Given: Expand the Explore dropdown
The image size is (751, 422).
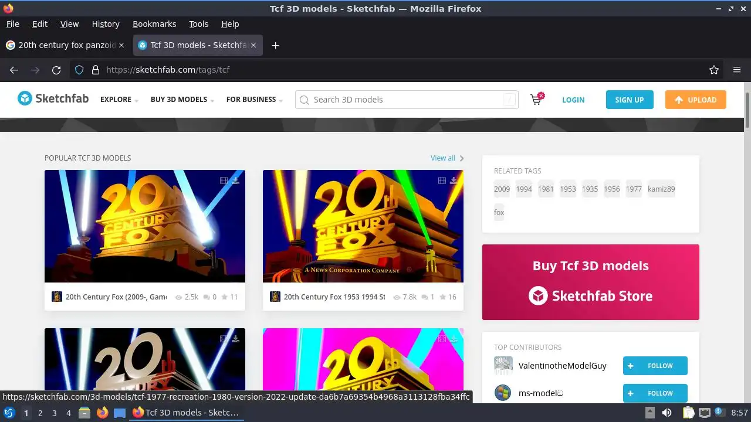Looking at the screenshot, I should tap(119, 100).
